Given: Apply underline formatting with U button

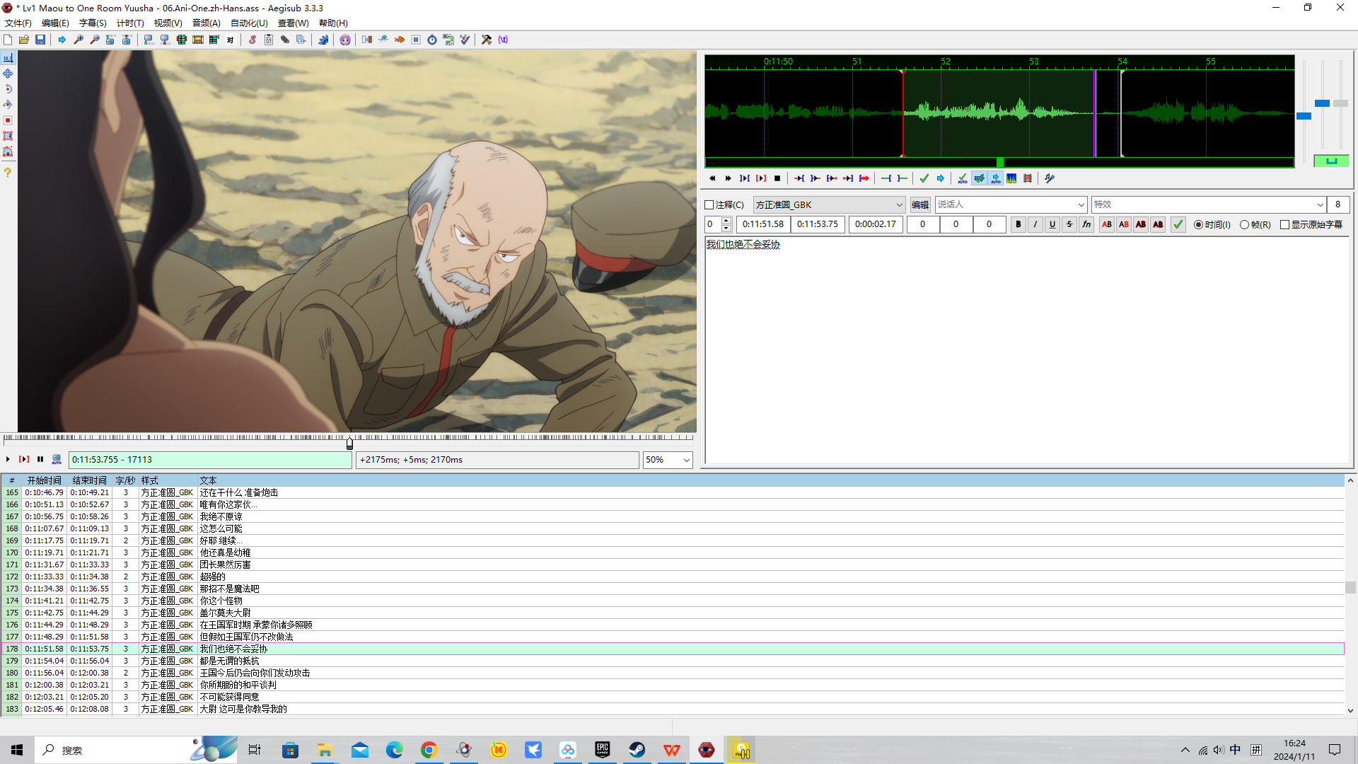Looking at the screenshot, I should click(x=1052, y=224).
